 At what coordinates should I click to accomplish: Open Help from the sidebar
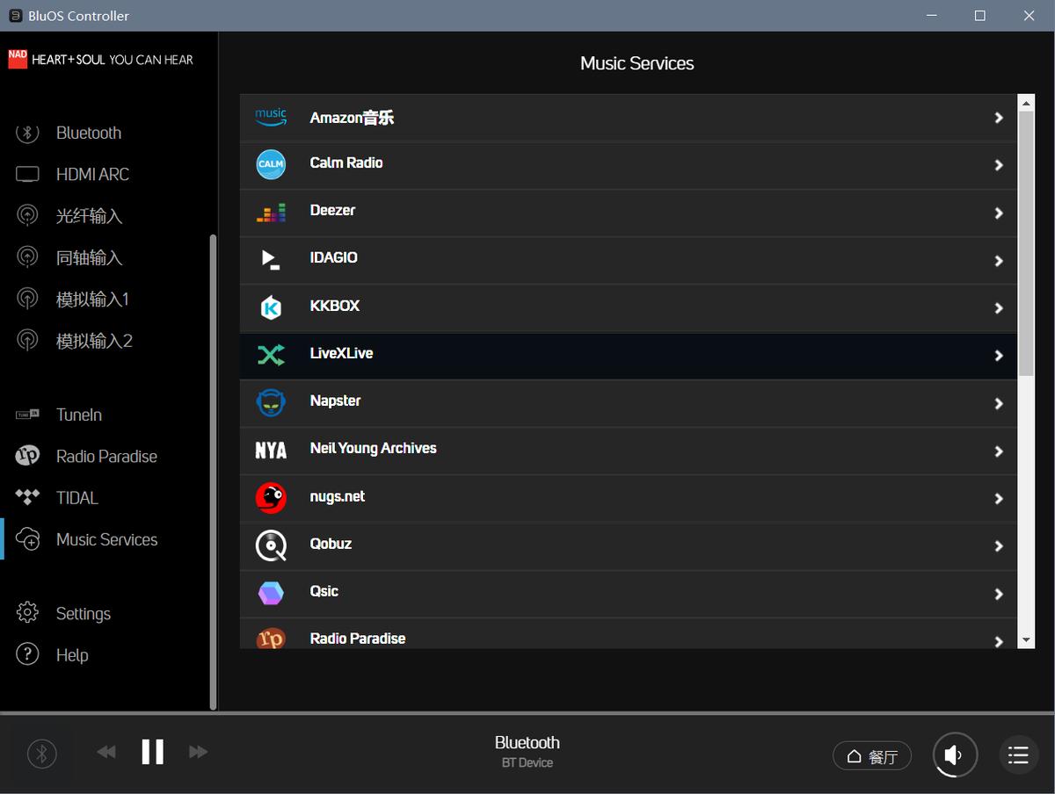[x=72, y=654]
